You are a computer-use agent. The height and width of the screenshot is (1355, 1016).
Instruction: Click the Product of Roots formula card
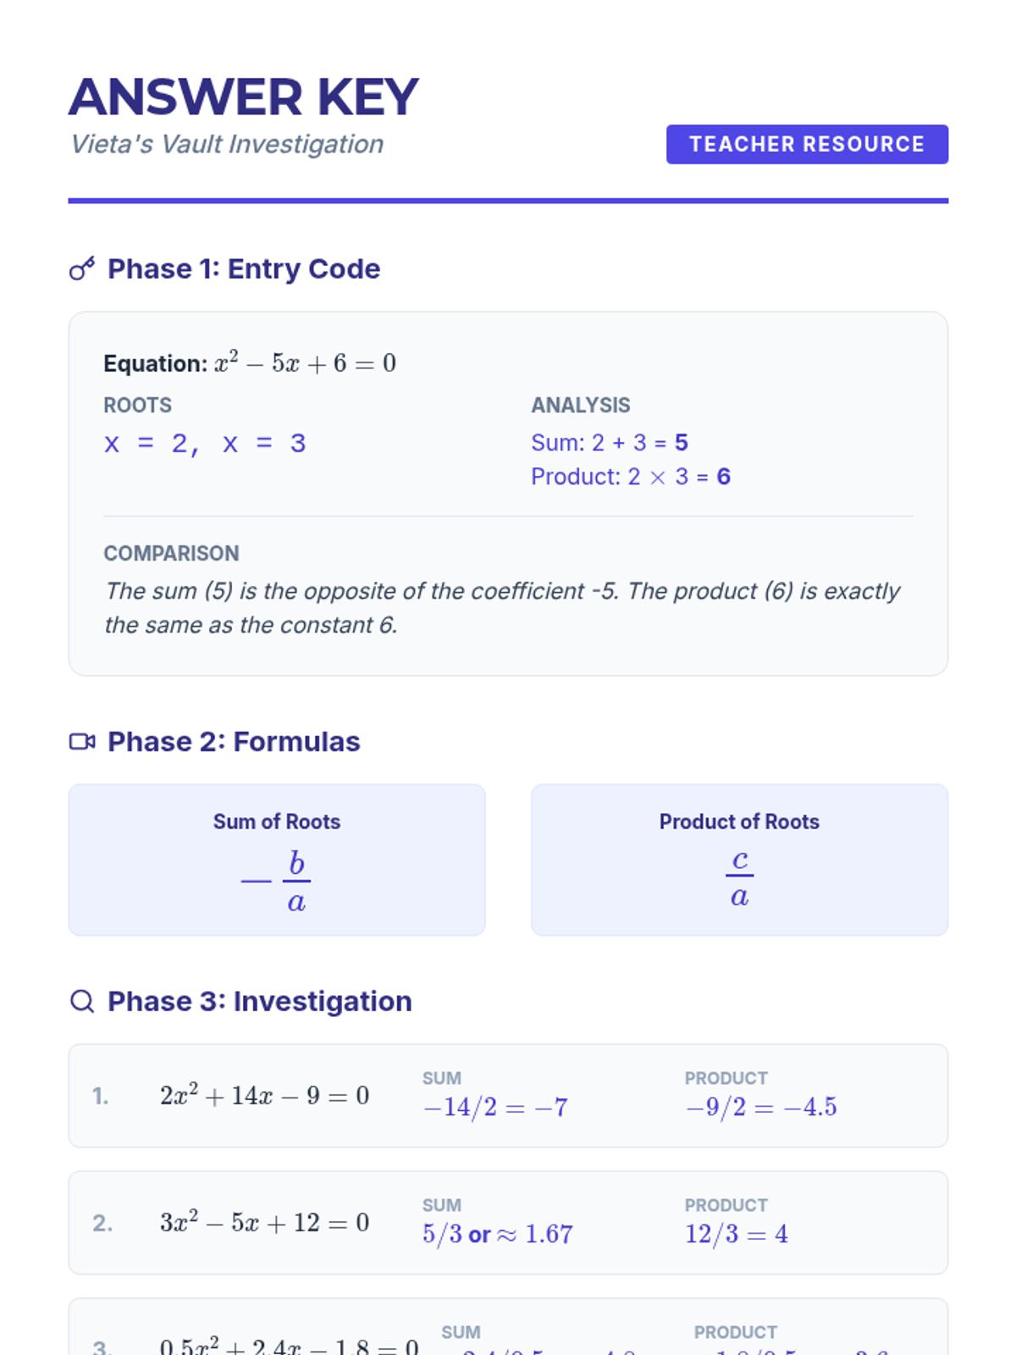coord(739,860)
